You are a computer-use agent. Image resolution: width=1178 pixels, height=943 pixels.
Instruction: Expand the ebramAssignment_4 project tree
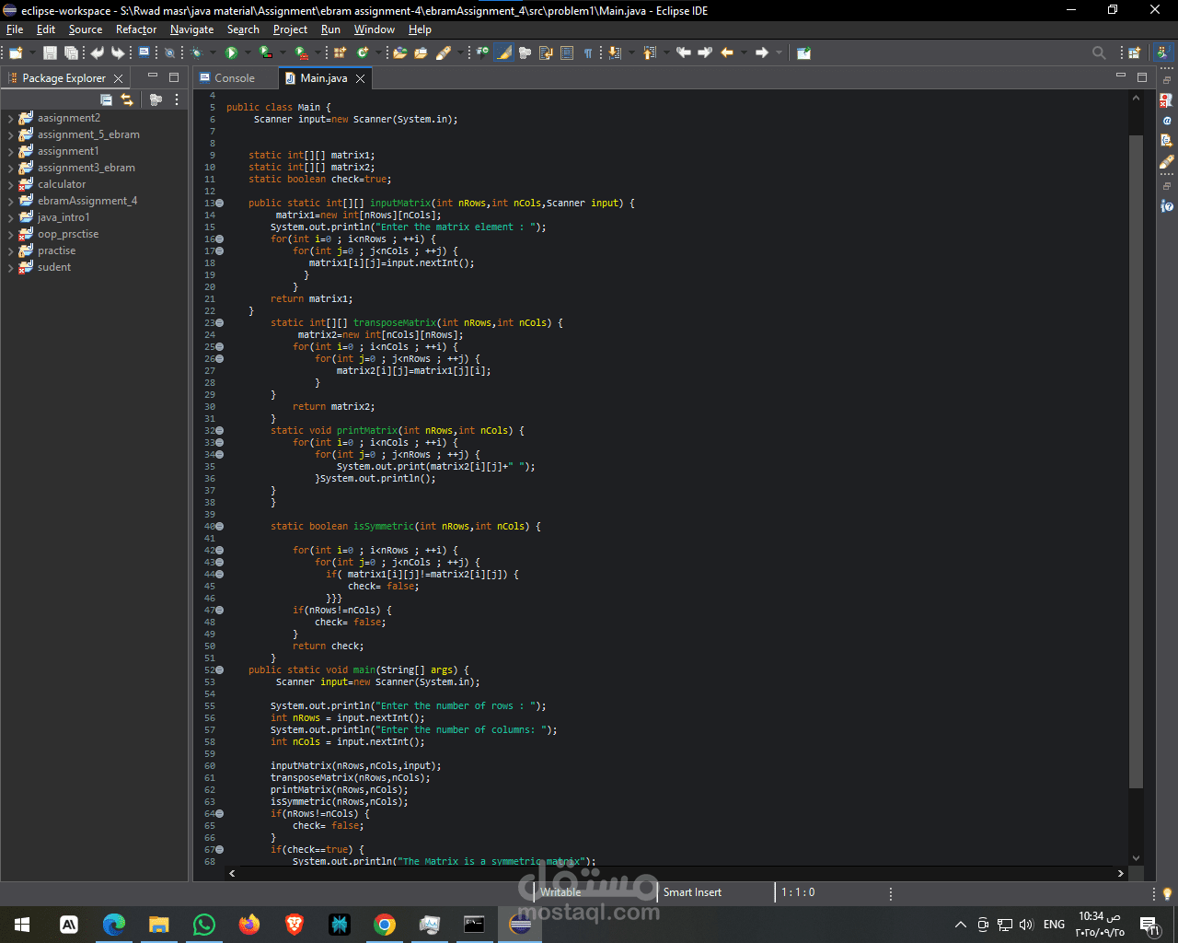tap(10, 202)
